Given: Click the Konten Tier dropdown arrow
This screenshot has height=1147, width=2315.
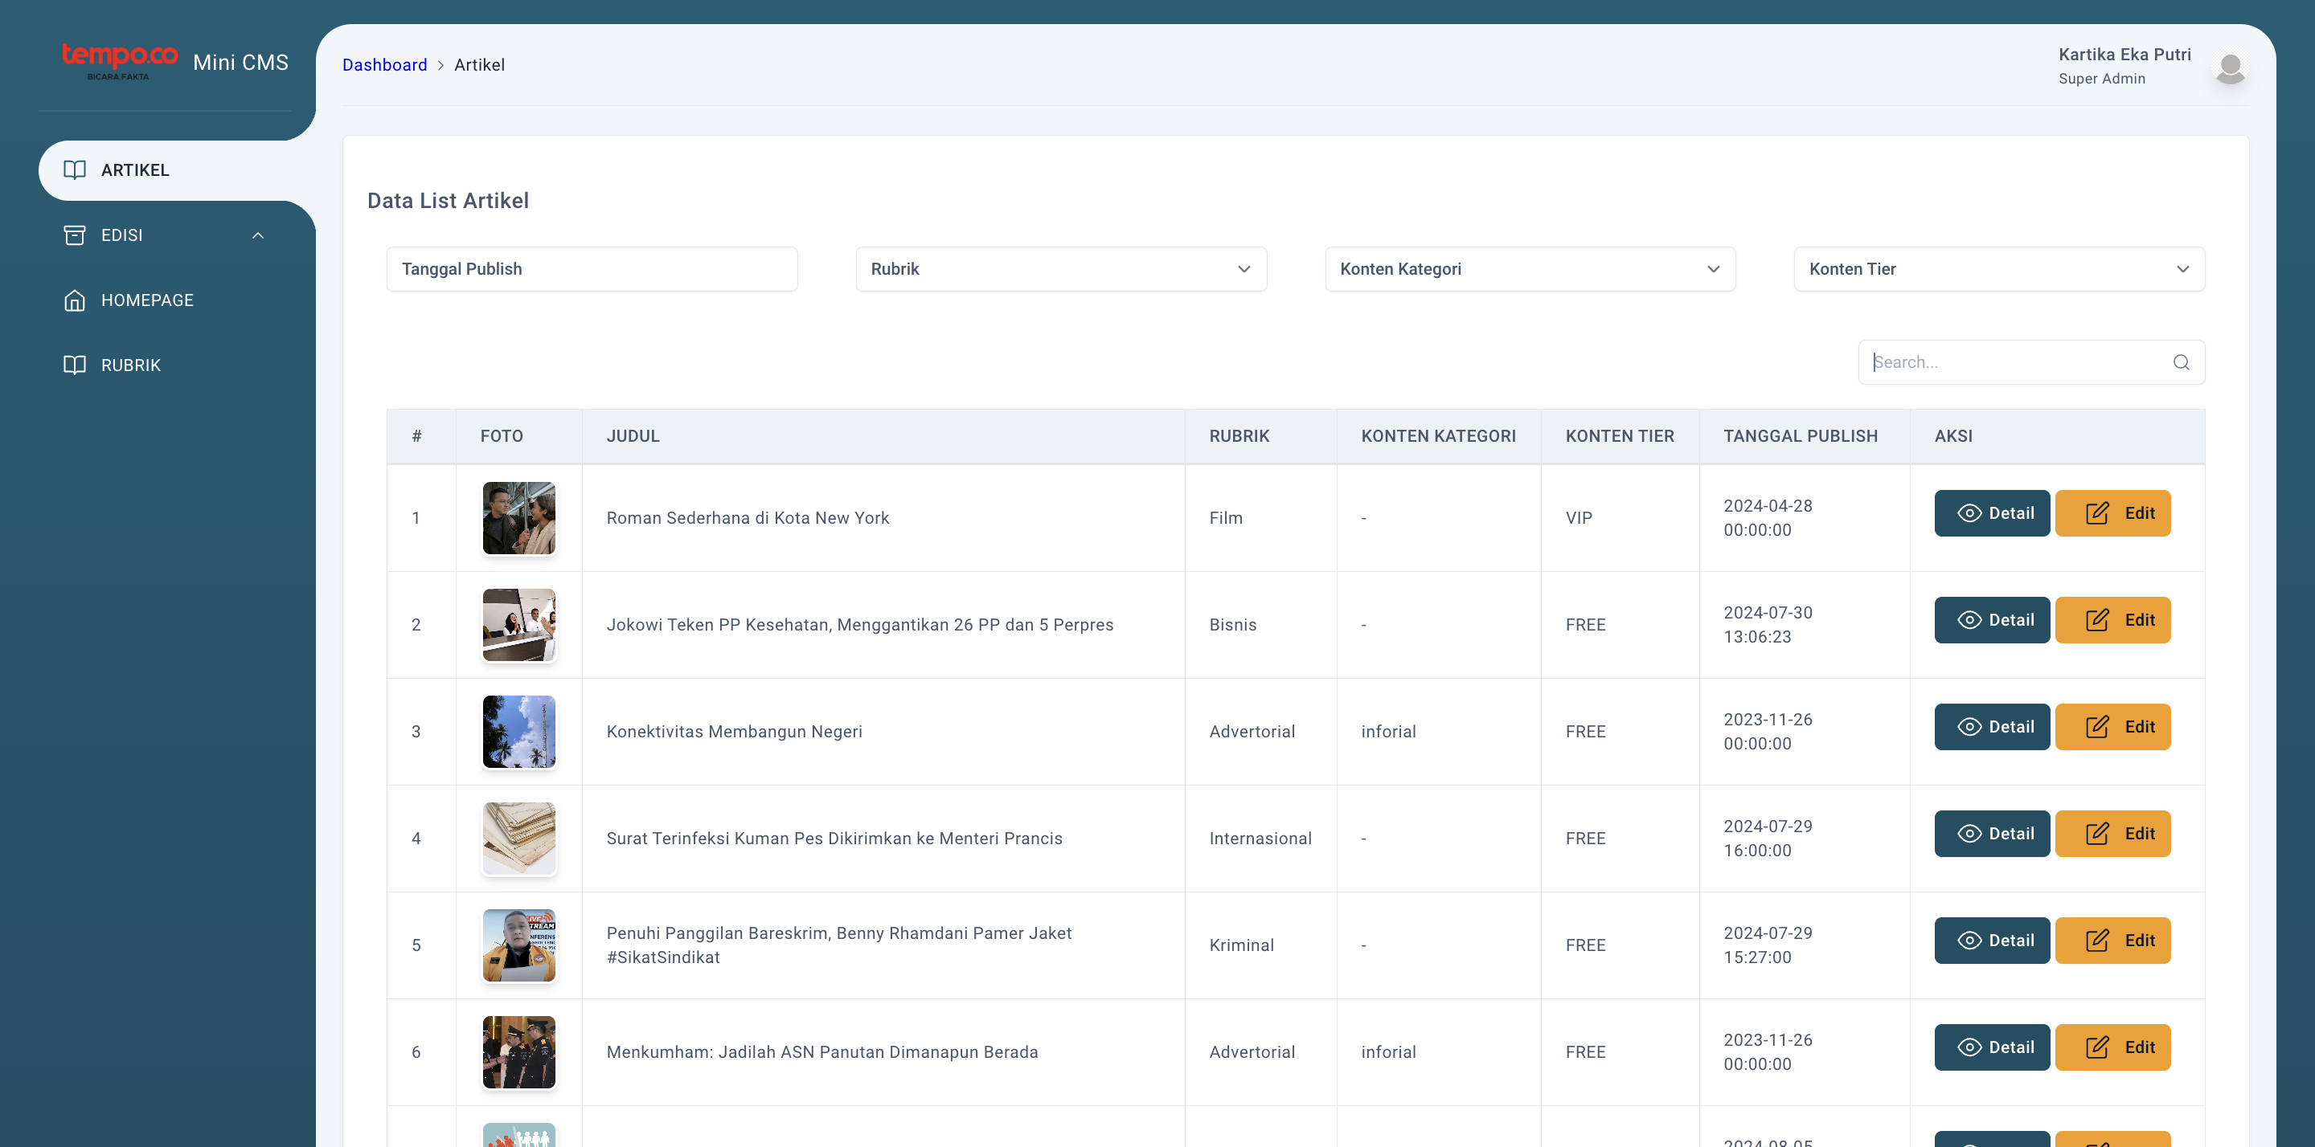Looking at the screenshot, I should [2183, 269].
